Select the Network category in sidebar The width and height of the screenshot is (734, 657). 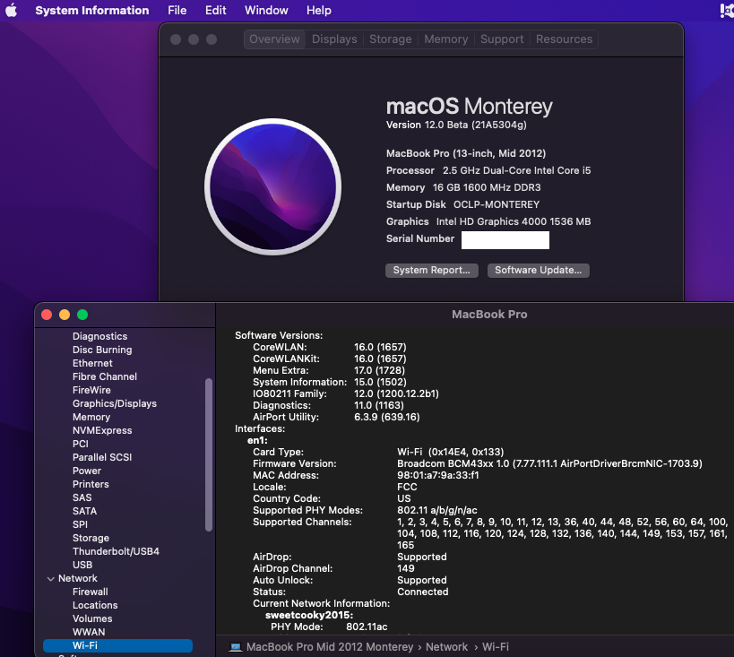pyautogui.click(x=78, y=578)
